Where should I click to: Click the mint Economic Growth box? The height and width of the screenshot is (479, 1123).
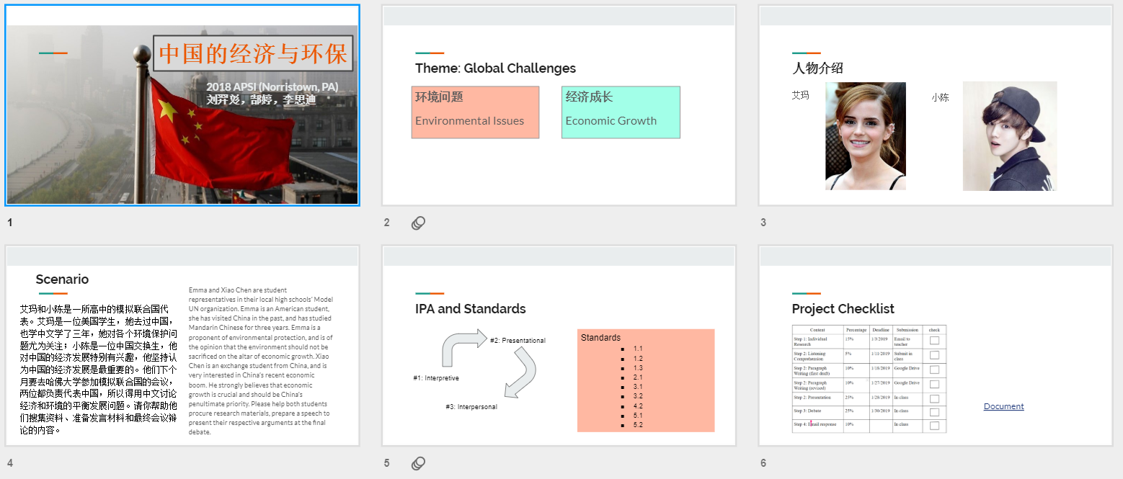(621, 112)
